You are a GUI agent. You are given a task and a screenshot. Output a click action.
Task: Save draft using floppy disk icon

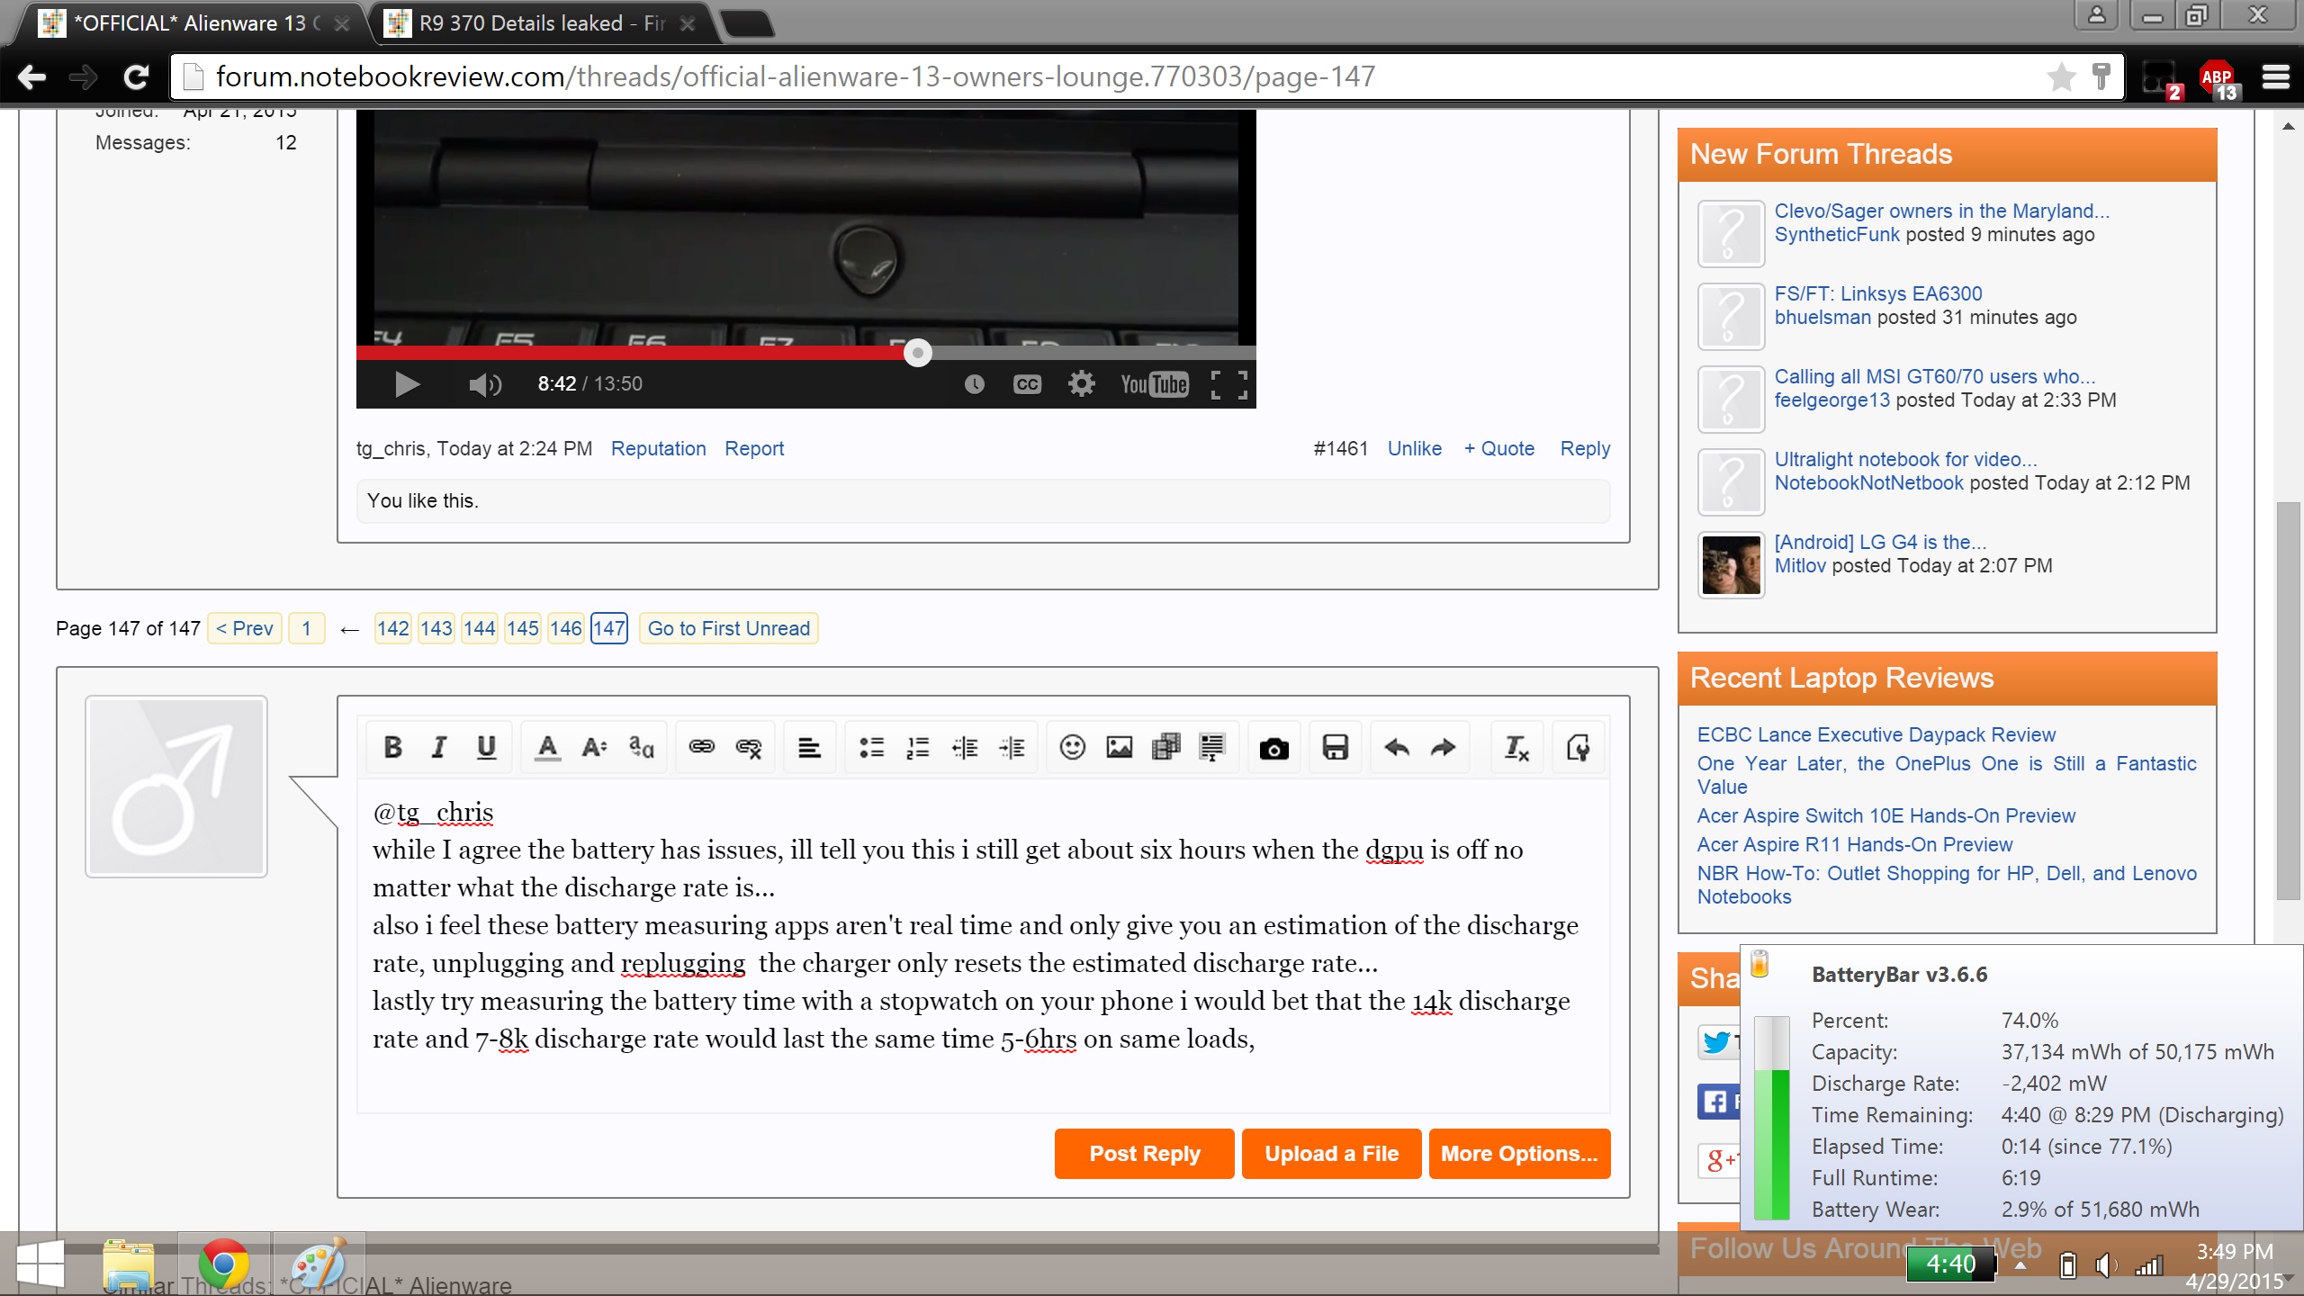(x=1335, y=747)
